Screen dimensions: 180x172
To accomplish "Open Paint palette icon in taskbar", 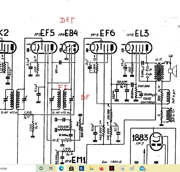I will [132, 168].
